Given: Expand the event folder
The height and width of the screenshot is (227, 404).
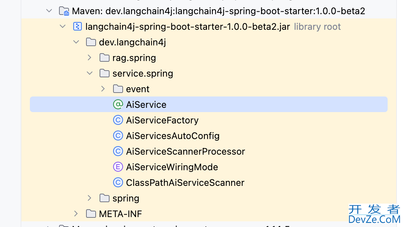Looking at the screenshot, I should (x=103, y=89).
